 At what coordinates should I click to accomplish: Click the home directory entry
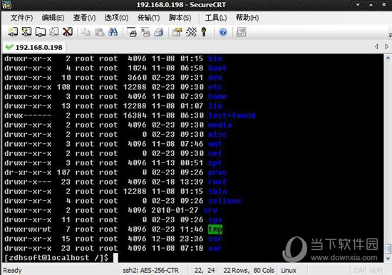tap(217, 96)
